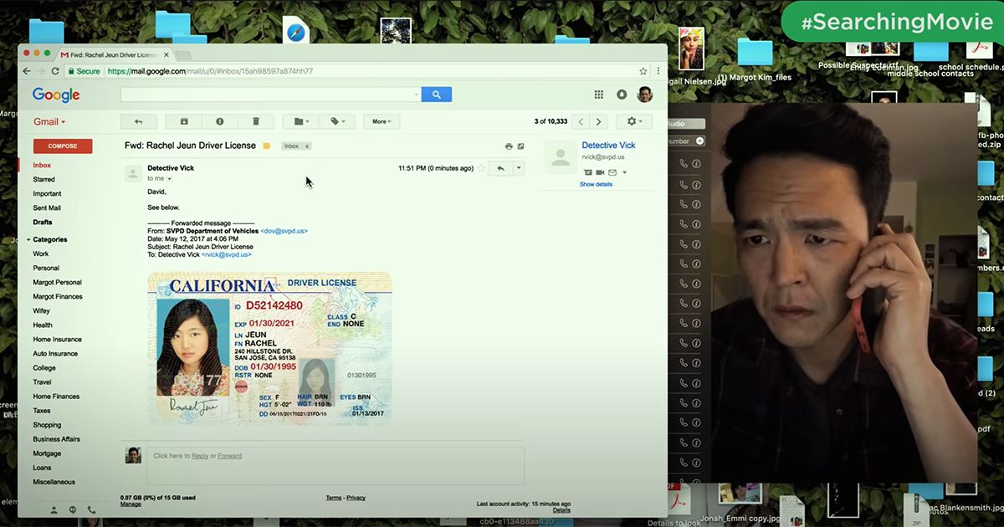Collapse the Categories section
The width and height of the screenshot is (1004, 527).
click(x=28, y=239)
